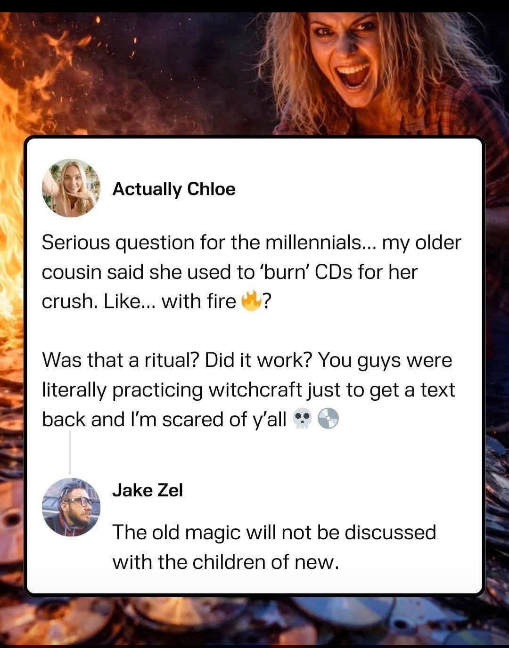This screenshot has width=509, height=648.
Task: Click the 'children of new' reply line
Action: click(225, 562)
